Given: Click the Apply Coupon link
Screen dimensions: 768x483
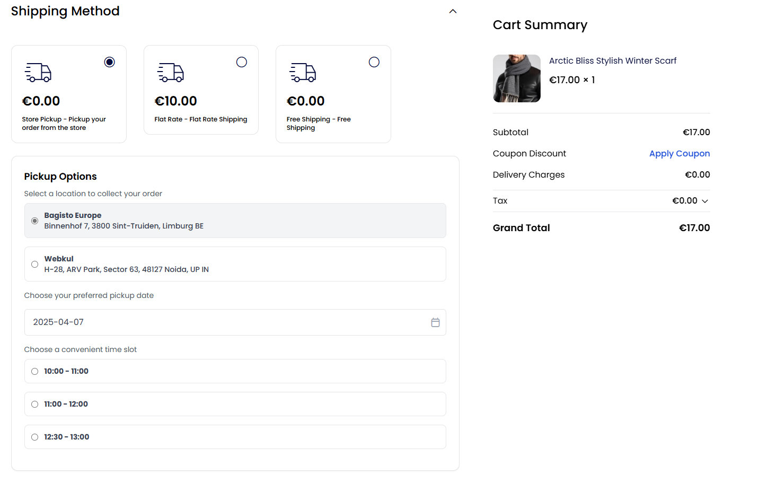Looking at the screenshot, I should [x=679, y=153].
